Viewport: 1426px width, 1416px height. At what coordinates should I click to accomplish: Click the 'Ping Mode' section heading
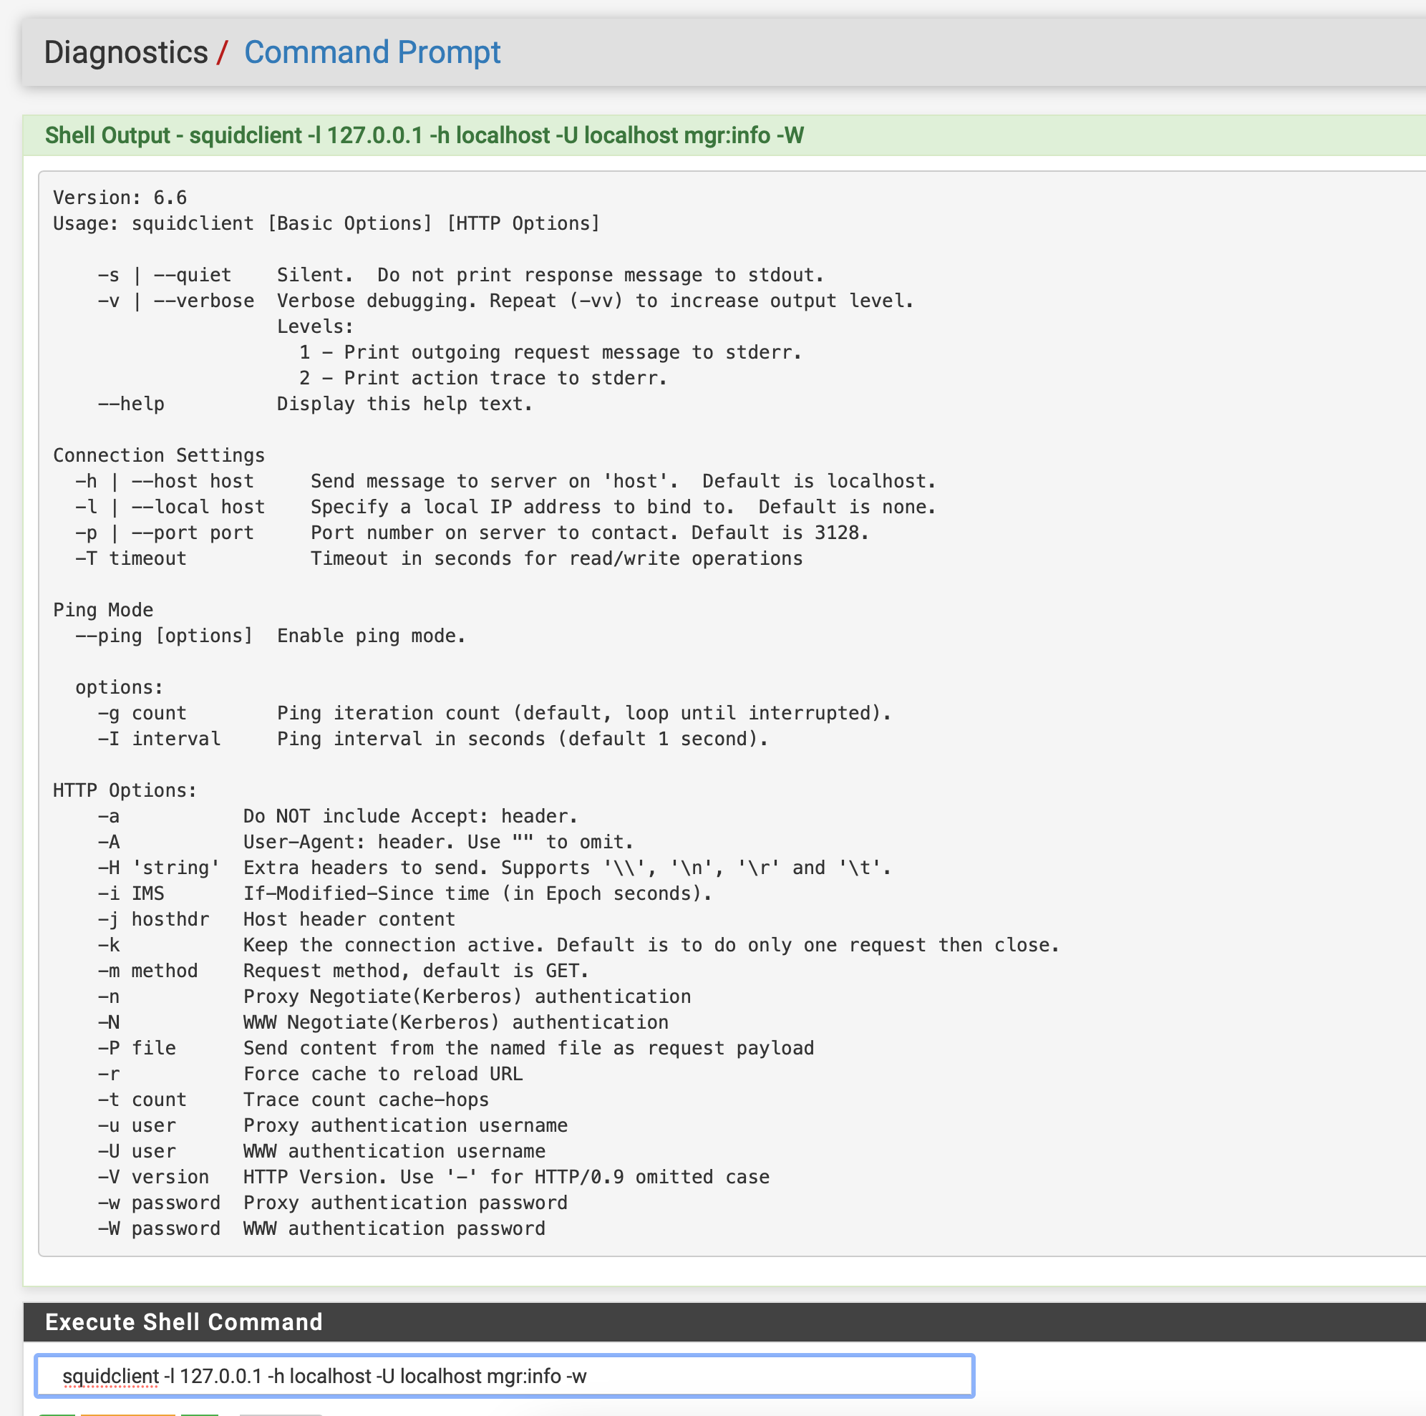pos(103,611)
